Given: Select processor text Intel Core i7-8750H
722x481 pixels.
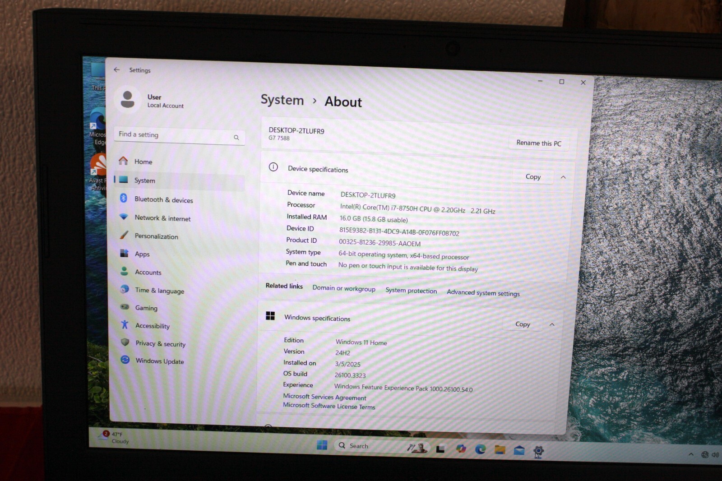Looking at the screenshot, I should (x=417, y=208).
